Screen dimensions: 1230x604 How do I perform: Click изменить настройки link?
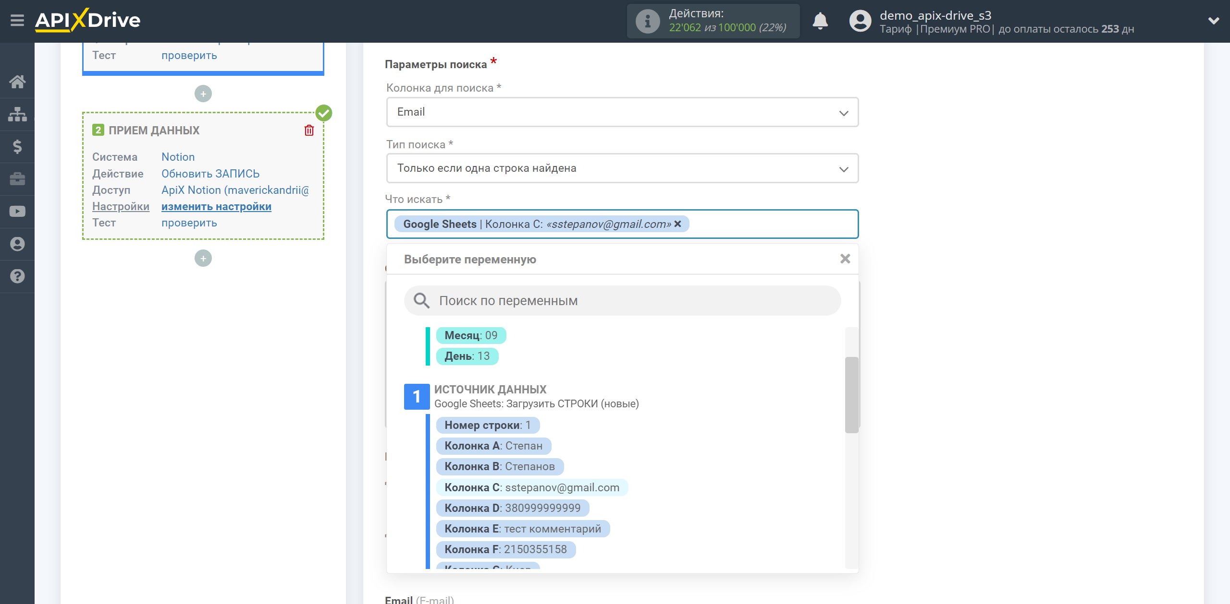216,206
